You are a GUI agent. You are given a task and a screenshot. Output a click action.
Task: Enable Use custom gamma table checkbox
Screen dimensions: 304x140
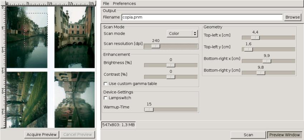[x=106, y=84]
